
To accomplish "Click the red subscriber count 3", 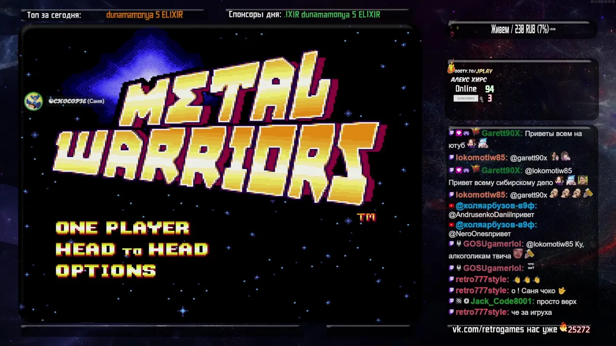I will click(489, 99).
